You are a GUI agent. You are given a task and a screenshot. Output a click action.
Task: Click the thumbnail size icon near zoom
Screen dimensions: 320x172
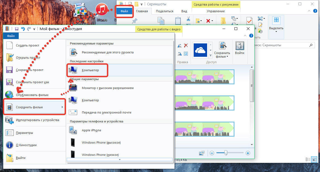point(202,153)
